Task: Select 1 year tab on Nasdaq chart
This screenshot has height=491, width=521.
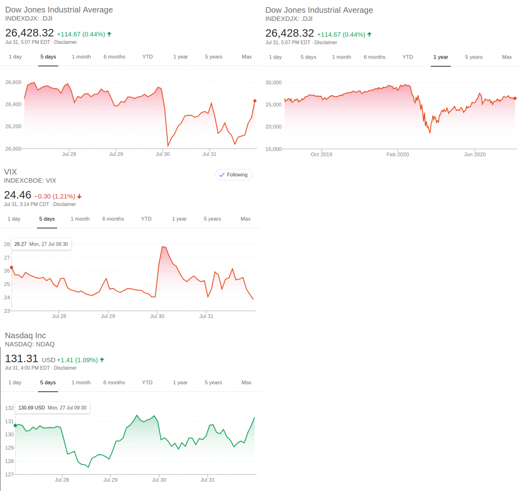Action: (180, 383)
